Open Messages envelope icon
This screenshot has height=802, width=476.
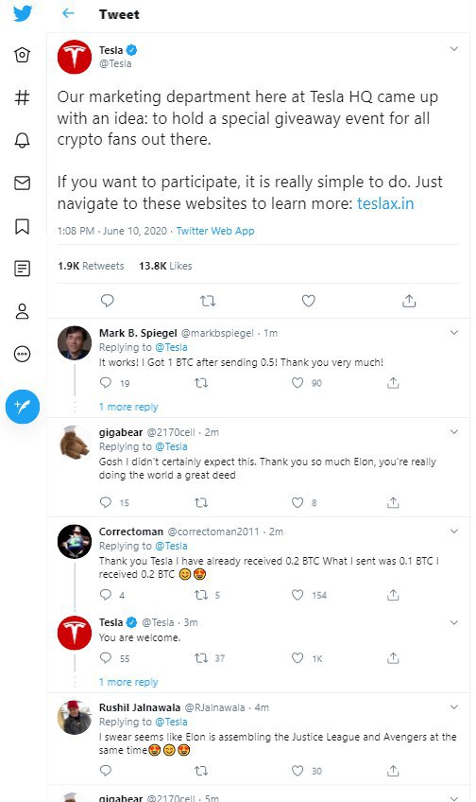coord(22,183)
